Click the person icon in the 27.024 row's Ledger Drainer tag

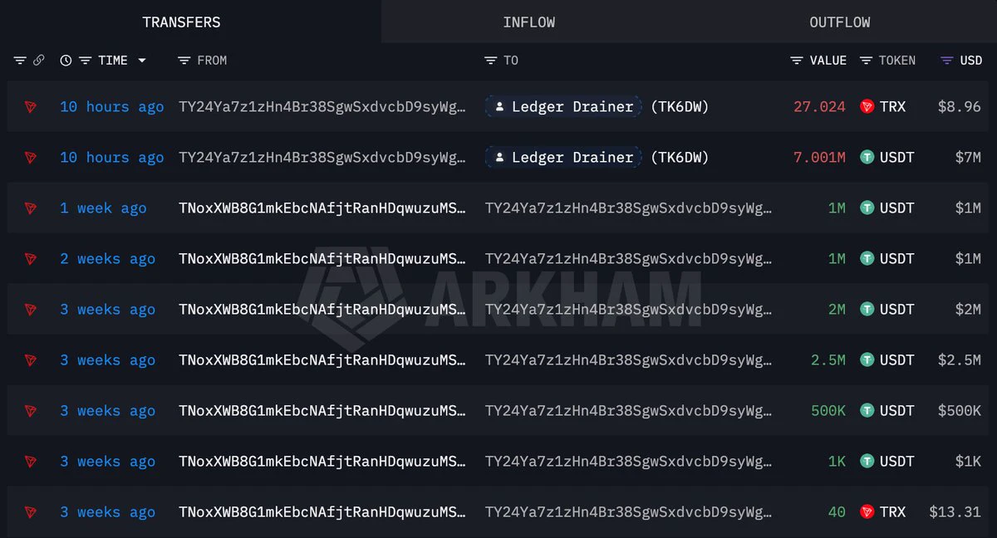(x=499, y=107)
